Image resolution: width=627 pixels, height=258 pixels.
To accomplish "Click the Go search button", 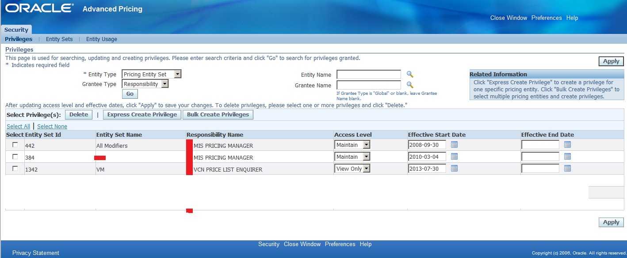I will point(130,94).
